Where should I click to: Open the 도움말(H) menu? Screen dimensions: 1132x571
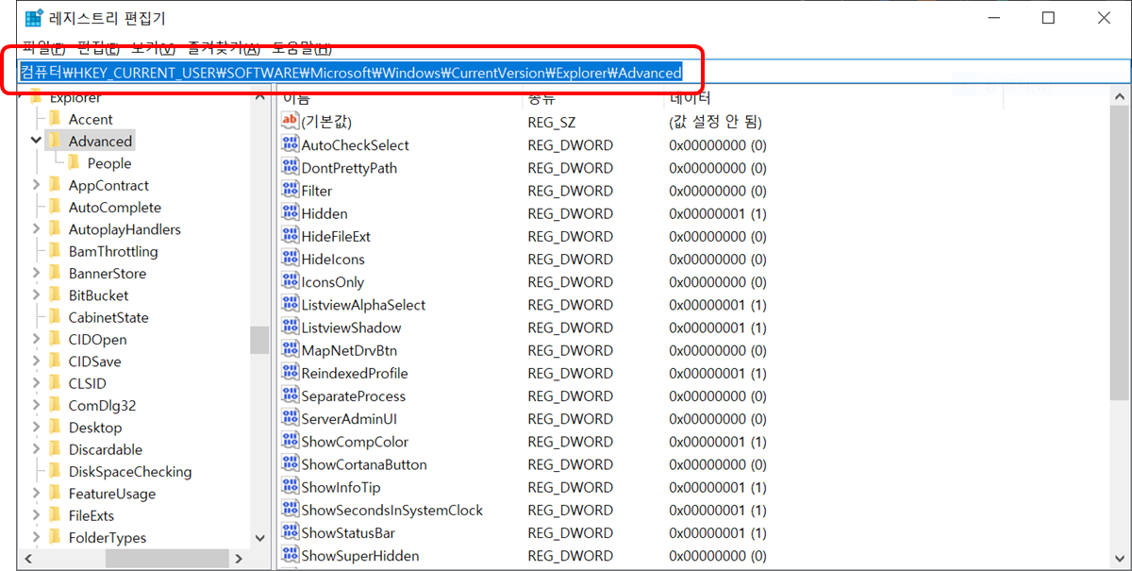(302, 47)
